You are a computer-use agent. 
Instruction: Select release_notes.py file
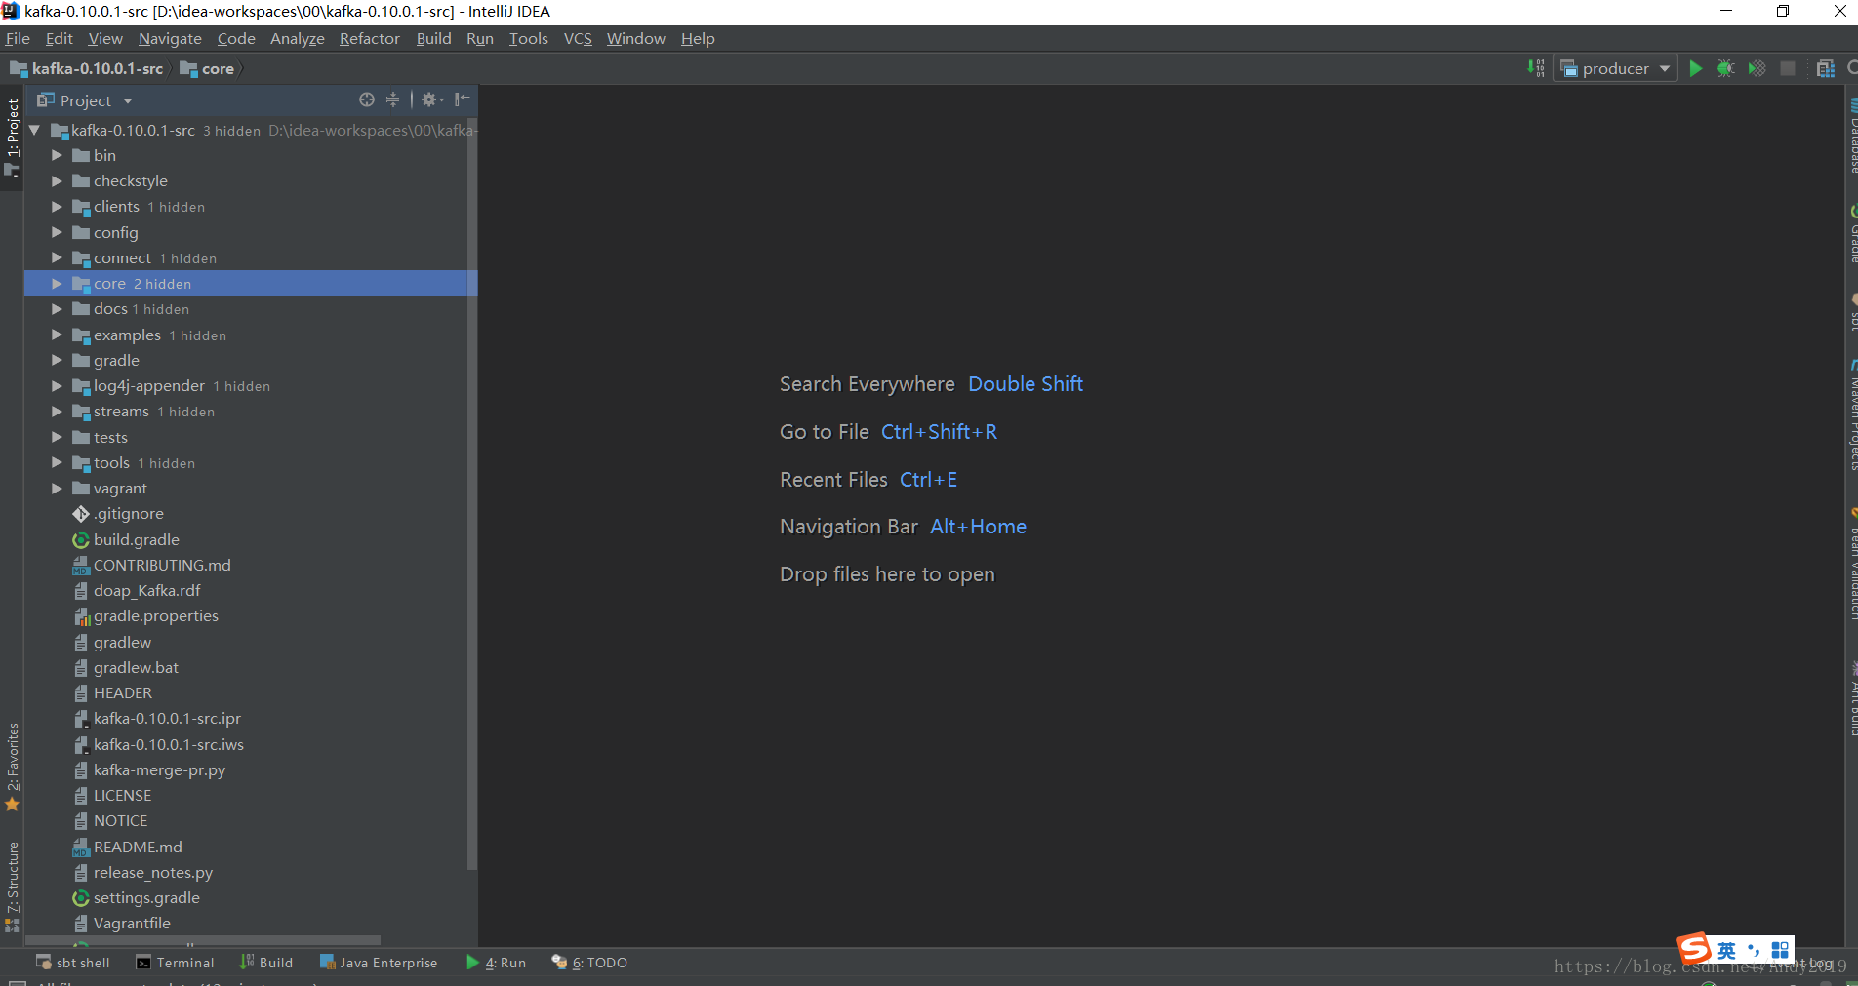[x=152, y=872]
